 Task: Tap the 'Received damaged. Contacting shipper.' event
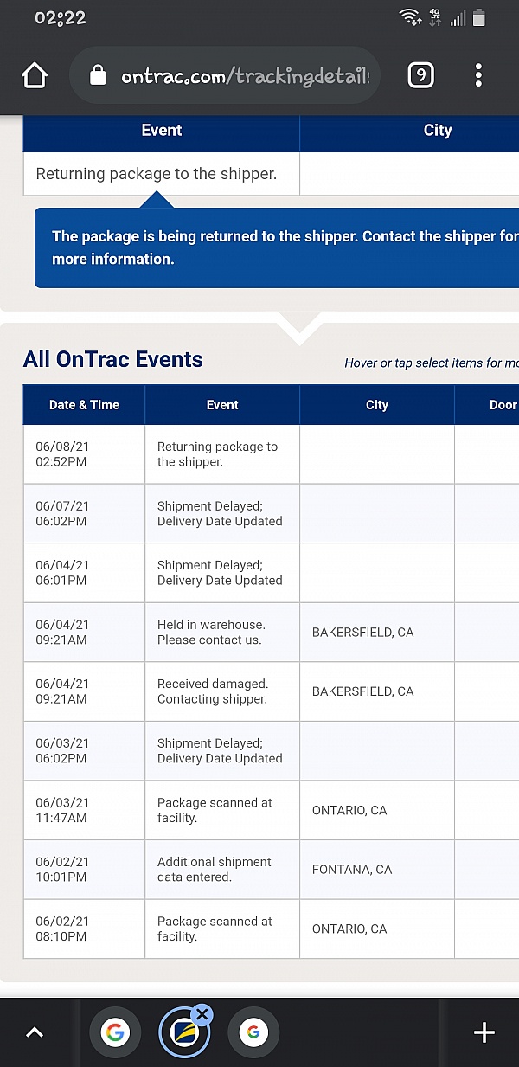[221, 691]
